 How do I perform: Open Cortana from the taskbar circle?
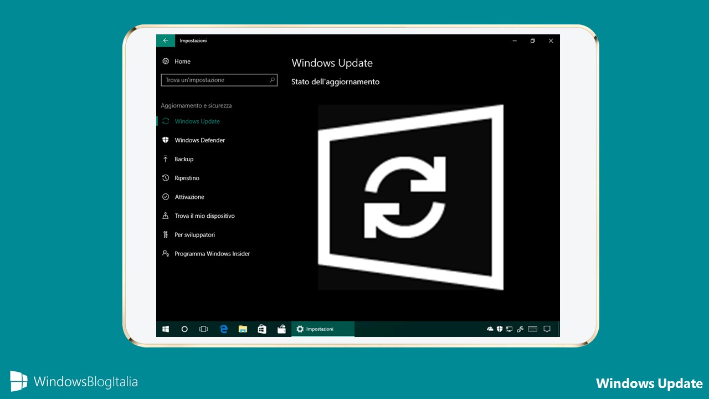(184, 329)
